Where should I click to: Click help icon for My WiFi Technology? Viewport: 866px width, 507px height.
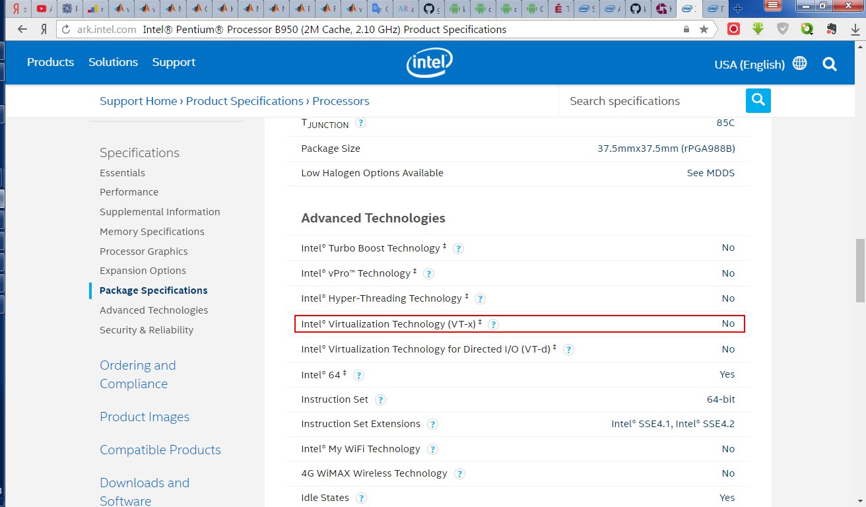[432, 450]
